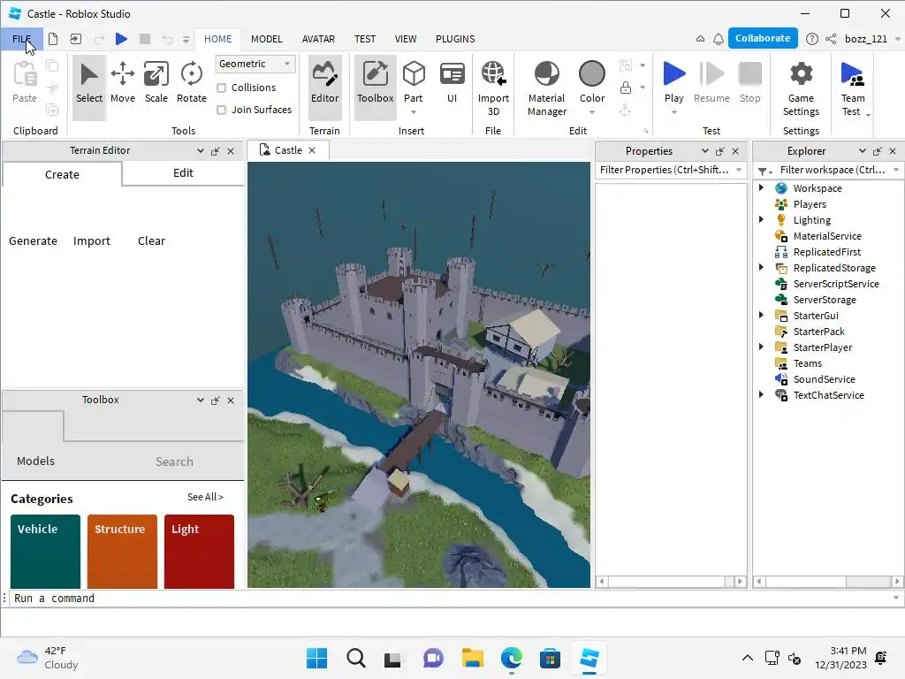The width and height of the screenshot is (905, 679).
Task: Switch to the PLUGINS ribbon tab
Action: 455,39
